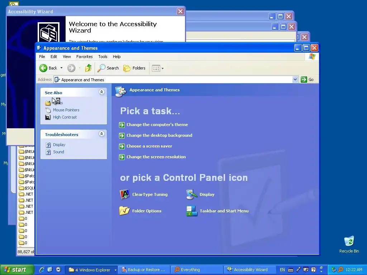Open the File menu
Image resolution: width=367 pixels, height=275 pixels.
point(42,57)
